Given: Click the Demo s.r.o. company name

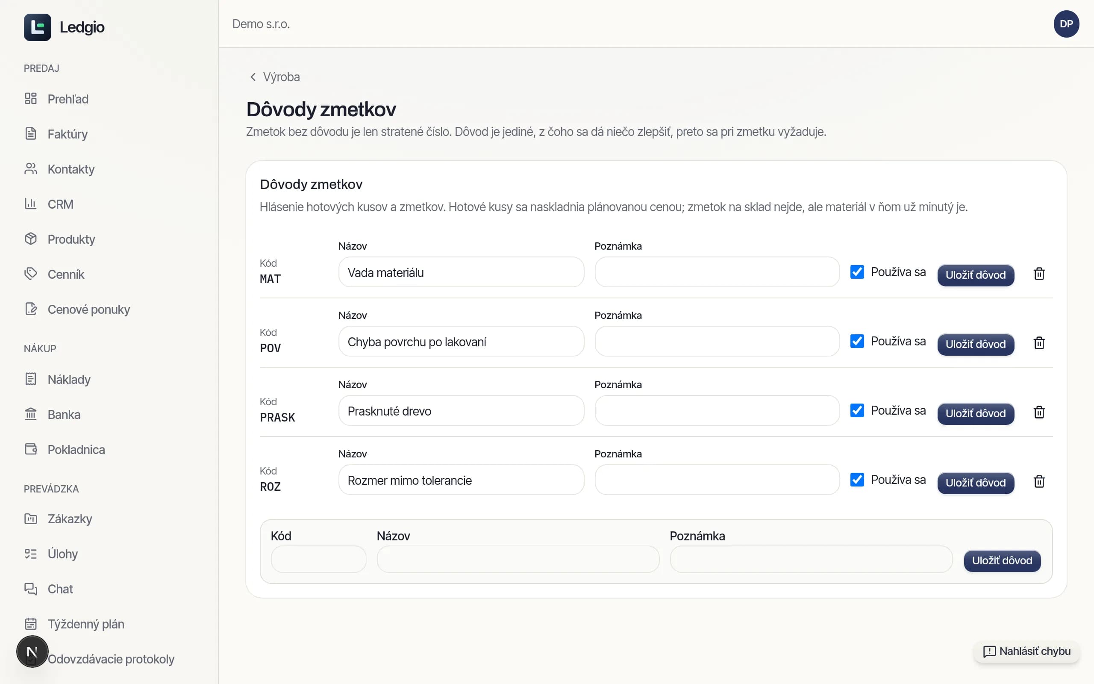Looking at the screenshot, I should click(x=261, y=24).
